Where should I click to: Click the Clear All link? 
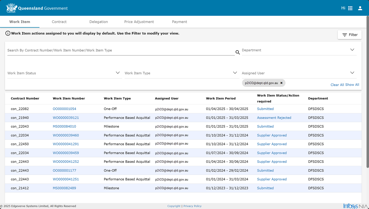point(337,85)
